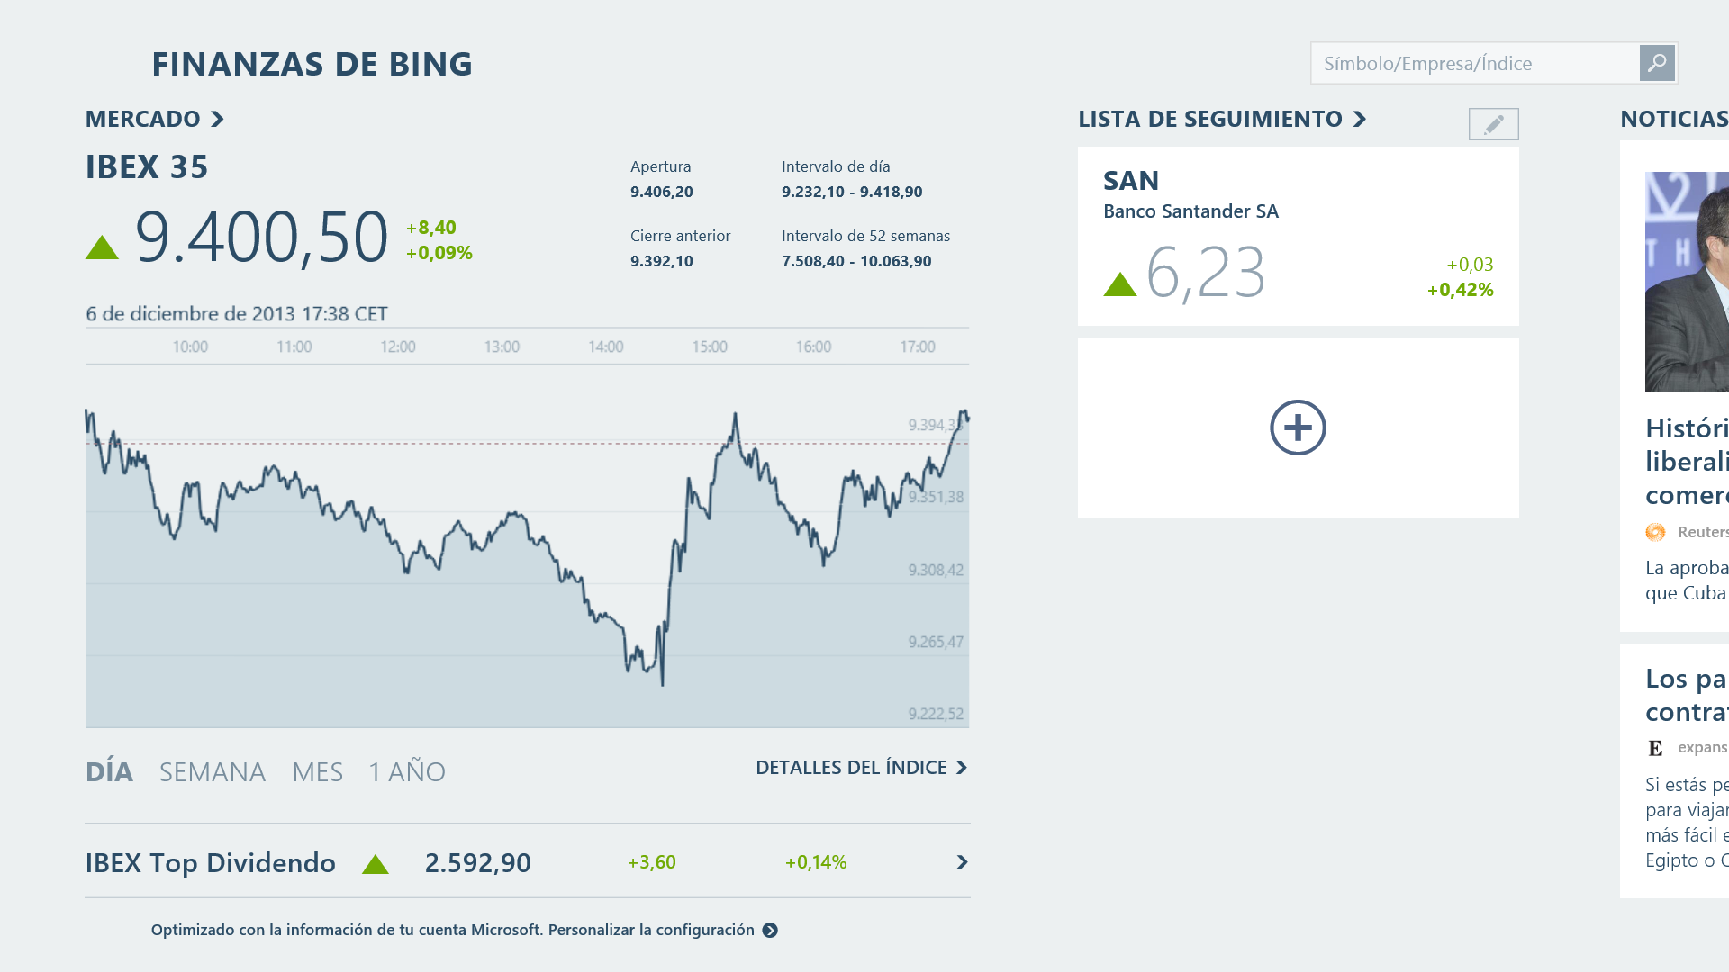Open IBEX Top Dividendo row chevron
This screenshot has height=972, width=1729.
coord(962,862)
